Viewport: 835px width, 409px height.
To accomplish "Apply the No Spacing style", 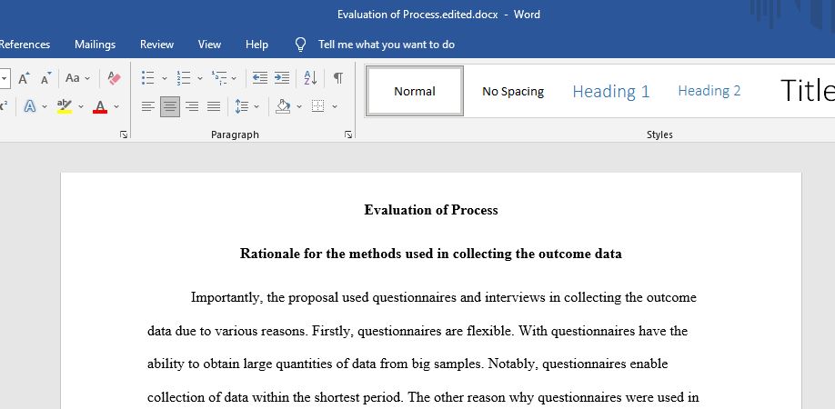I will click(x=513, y=92).
